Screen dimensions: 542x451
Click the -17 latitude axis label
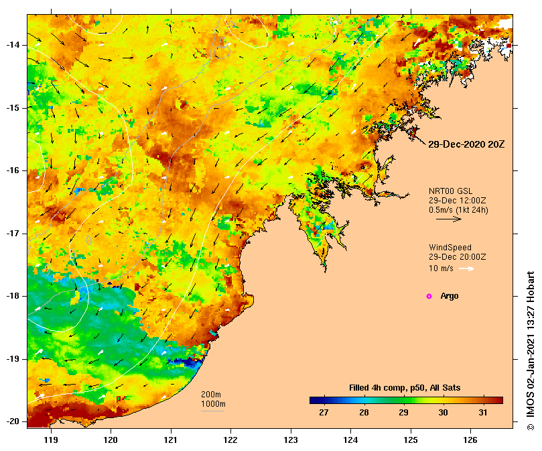tap(13, 234)
